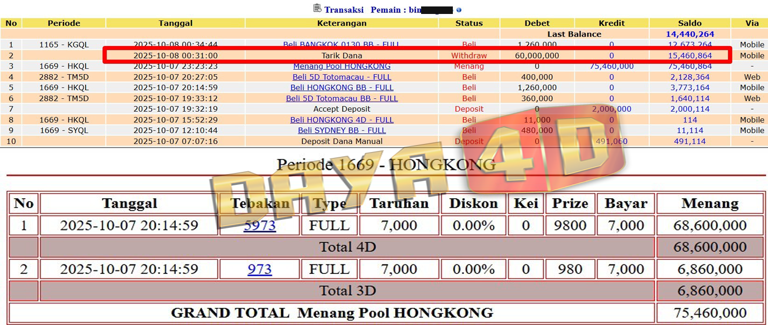Click the Tanggal column header
The width and height of the screenshot is (768, 325).
(175, 23)
